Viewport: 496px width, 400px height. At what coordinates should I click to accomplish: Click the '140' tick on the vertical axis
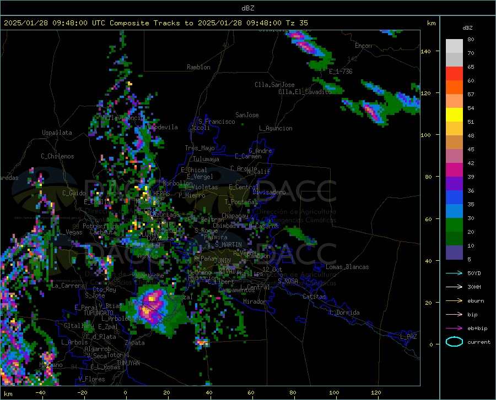point(425,51)
